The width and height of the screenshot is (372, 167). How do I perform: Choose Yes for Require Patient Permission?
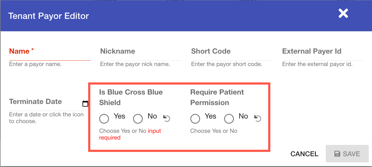[x=195, y=119]
